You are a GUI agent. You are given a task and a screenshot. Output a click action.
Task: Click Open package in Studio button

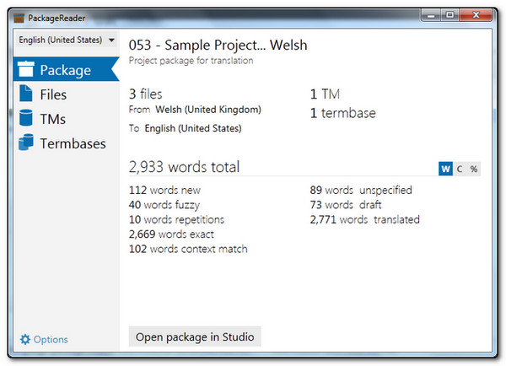(195, 336)
